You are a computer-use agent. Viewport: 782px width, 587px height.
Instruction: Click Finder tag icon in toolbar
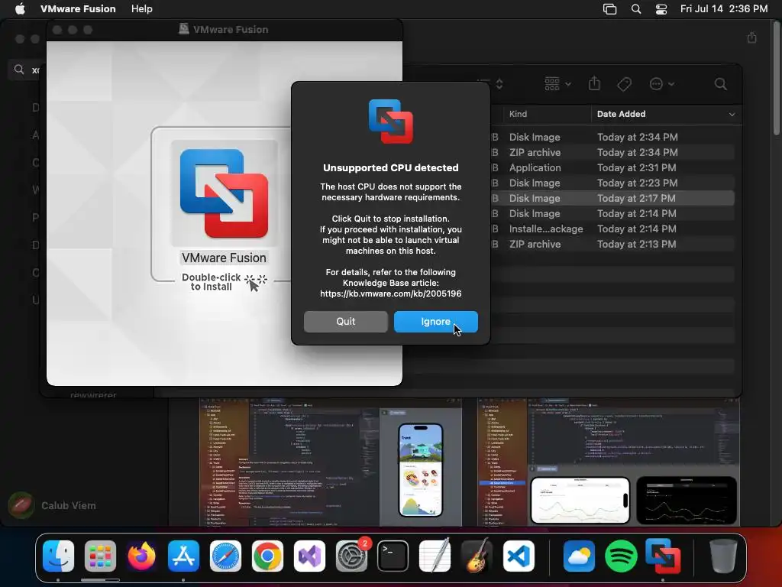[x=624, y=84]
